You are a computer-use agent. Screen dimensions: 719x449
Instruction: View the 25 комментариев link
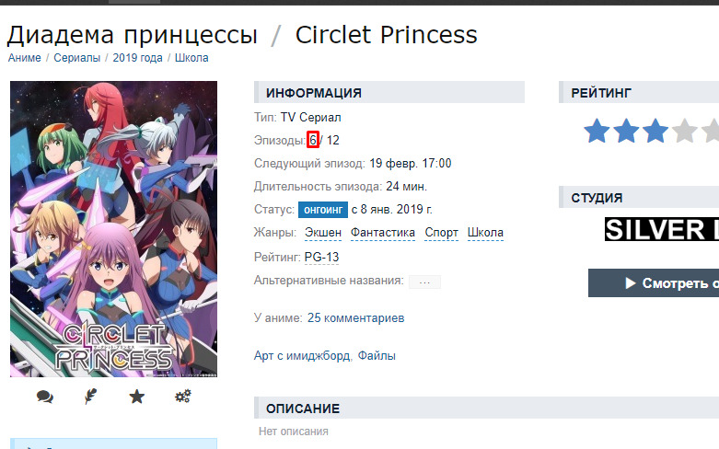[x=356, y=318]
